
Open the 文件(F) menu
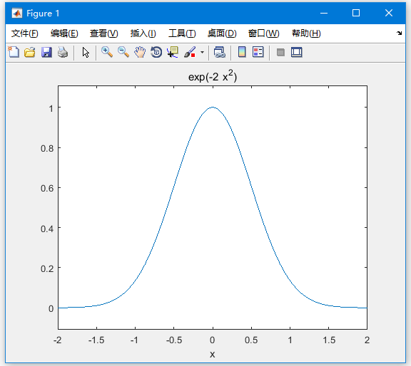(25, 33)
